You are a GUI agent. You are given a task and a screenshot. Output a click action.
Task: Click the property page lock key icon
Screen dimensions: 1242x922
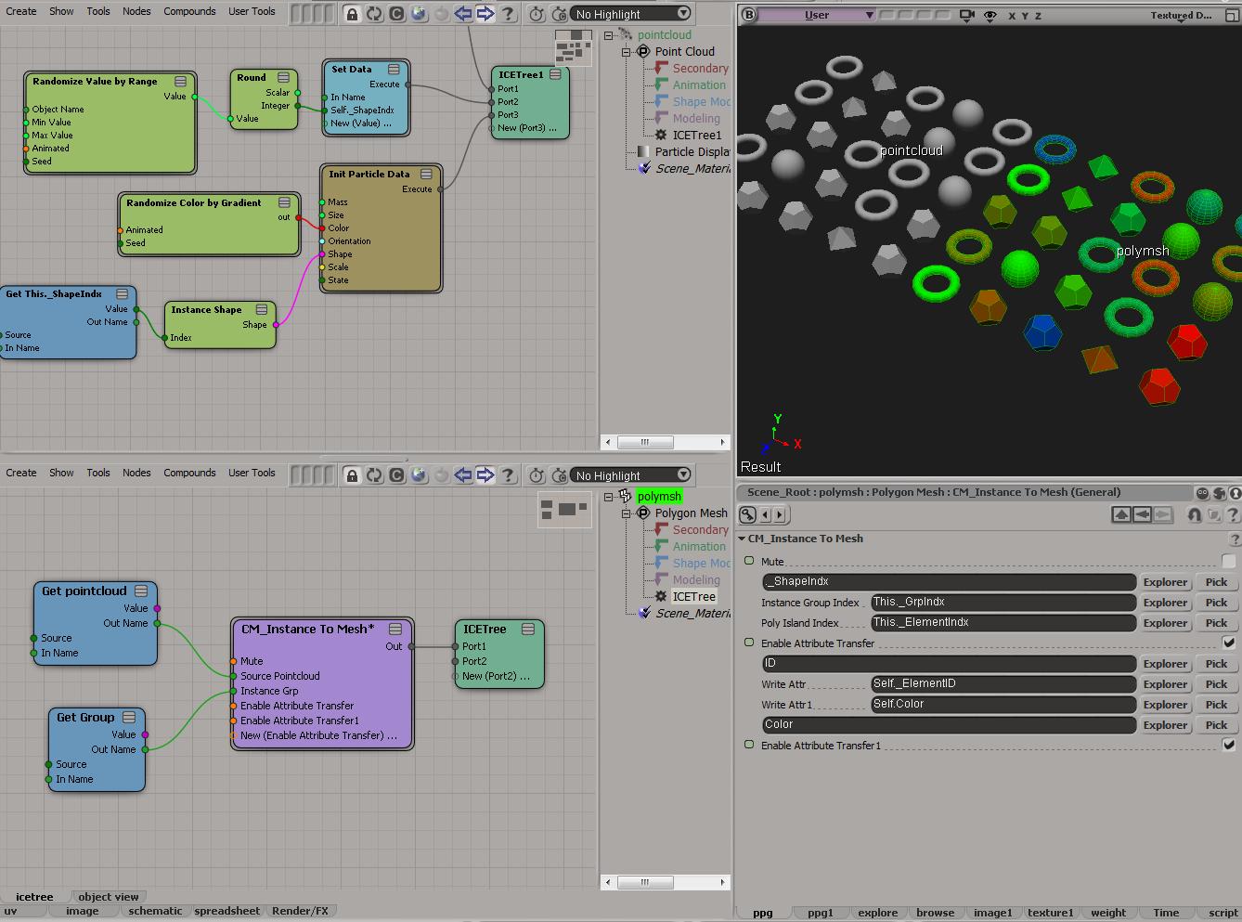coord(747,514)
